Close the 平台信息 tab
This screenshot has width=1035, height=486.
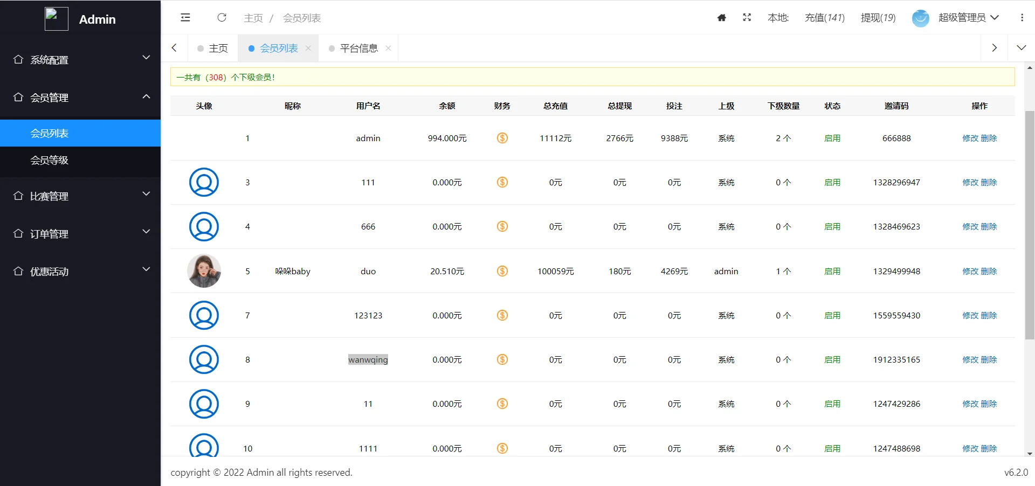(x=388, y=48)
